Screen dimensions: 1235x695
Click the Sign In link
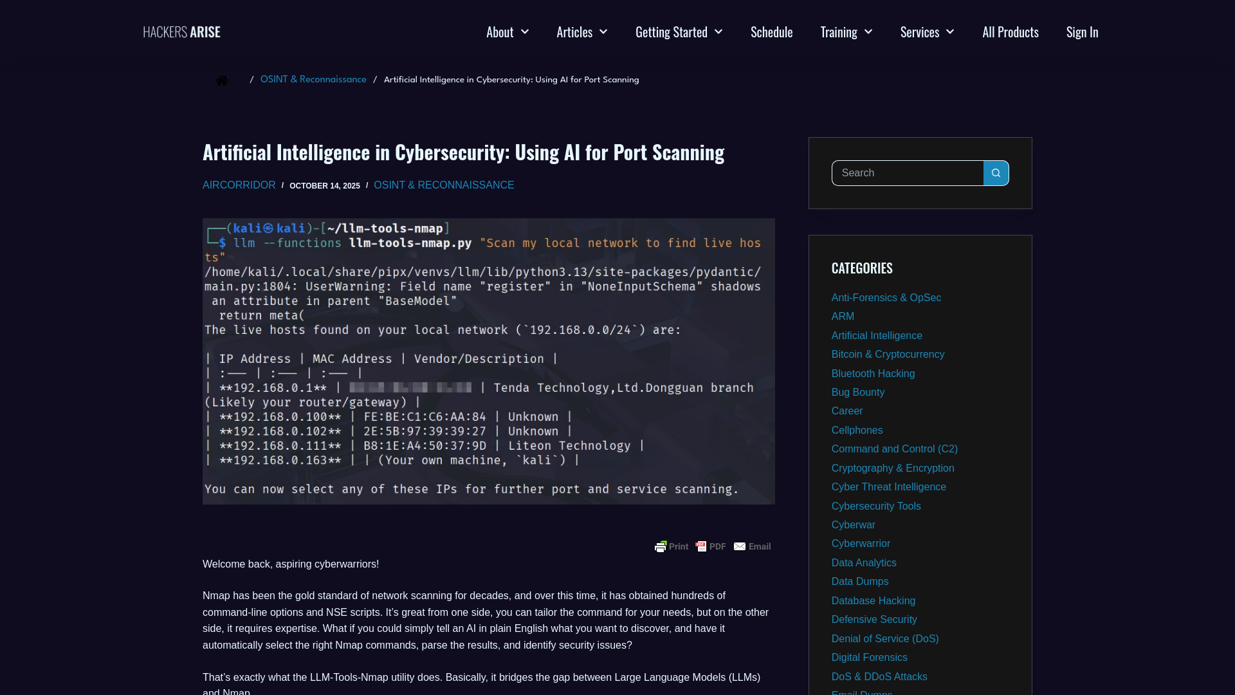(1082, 32)
